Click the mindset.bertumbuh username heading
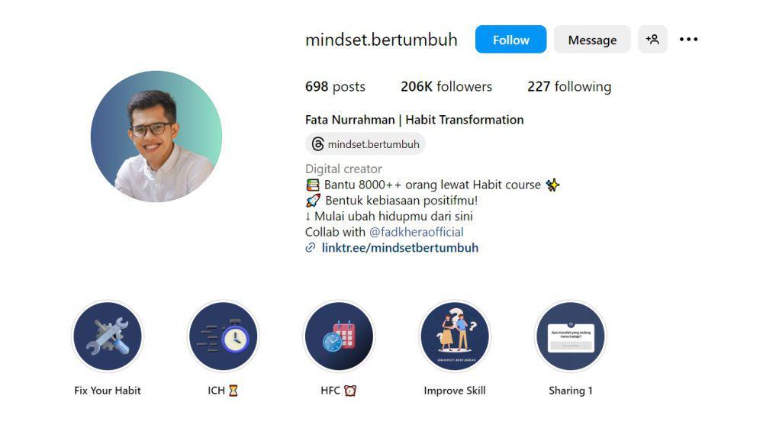The image size is (763, 431). 381,40
